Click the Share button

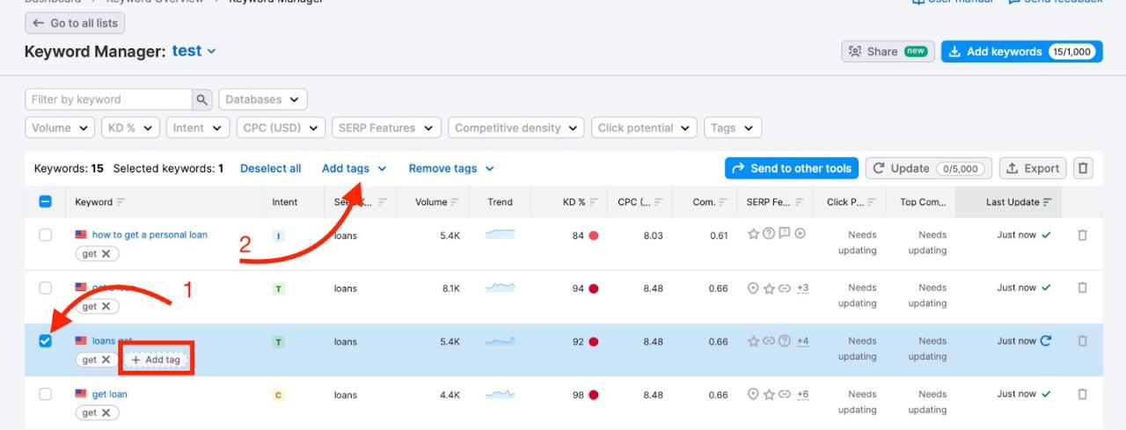coord(888,51)
